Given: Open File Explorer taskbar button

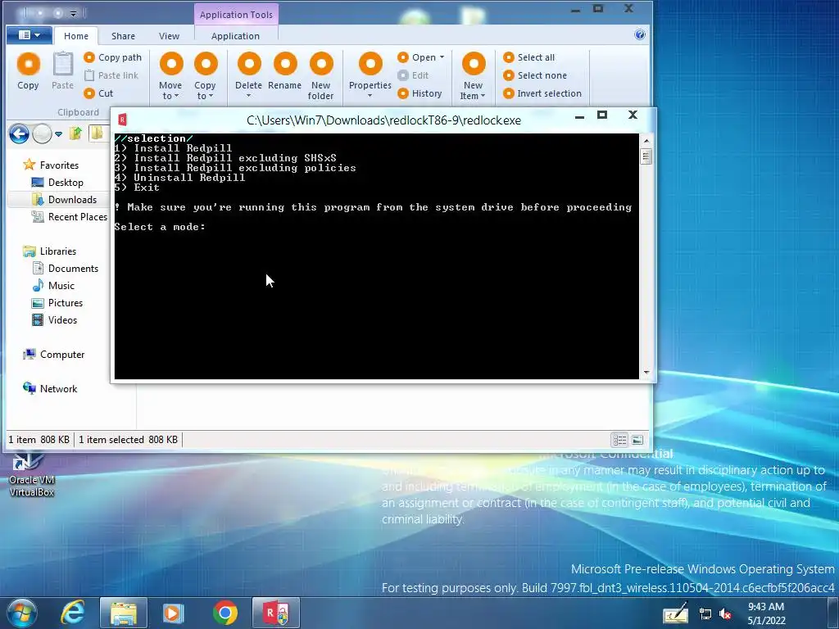Looking at the screenshot, I should [124, 613].
